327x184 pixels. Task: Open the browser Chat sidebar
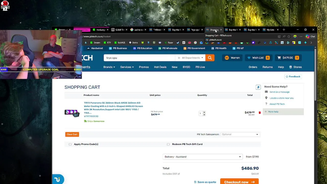click(x=310, y=37)
